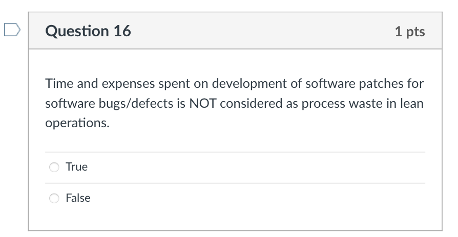
Task: Click the "1 pts" points label
Action: click(x=410, y=32)
